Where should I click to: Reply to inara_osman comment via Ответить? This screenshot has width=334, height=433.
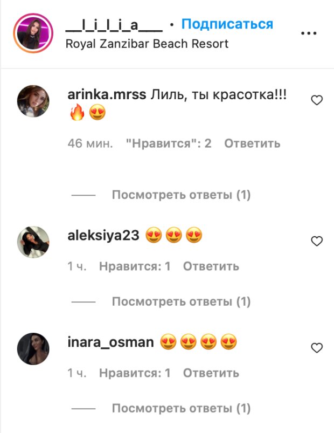(211, 373)
